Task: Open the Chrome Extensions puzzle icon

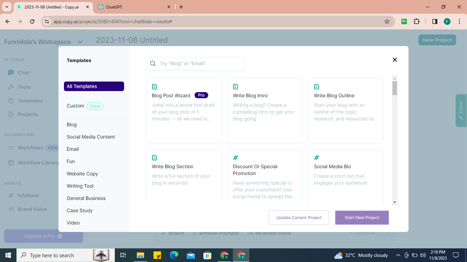Action: (x=416, y=21)
